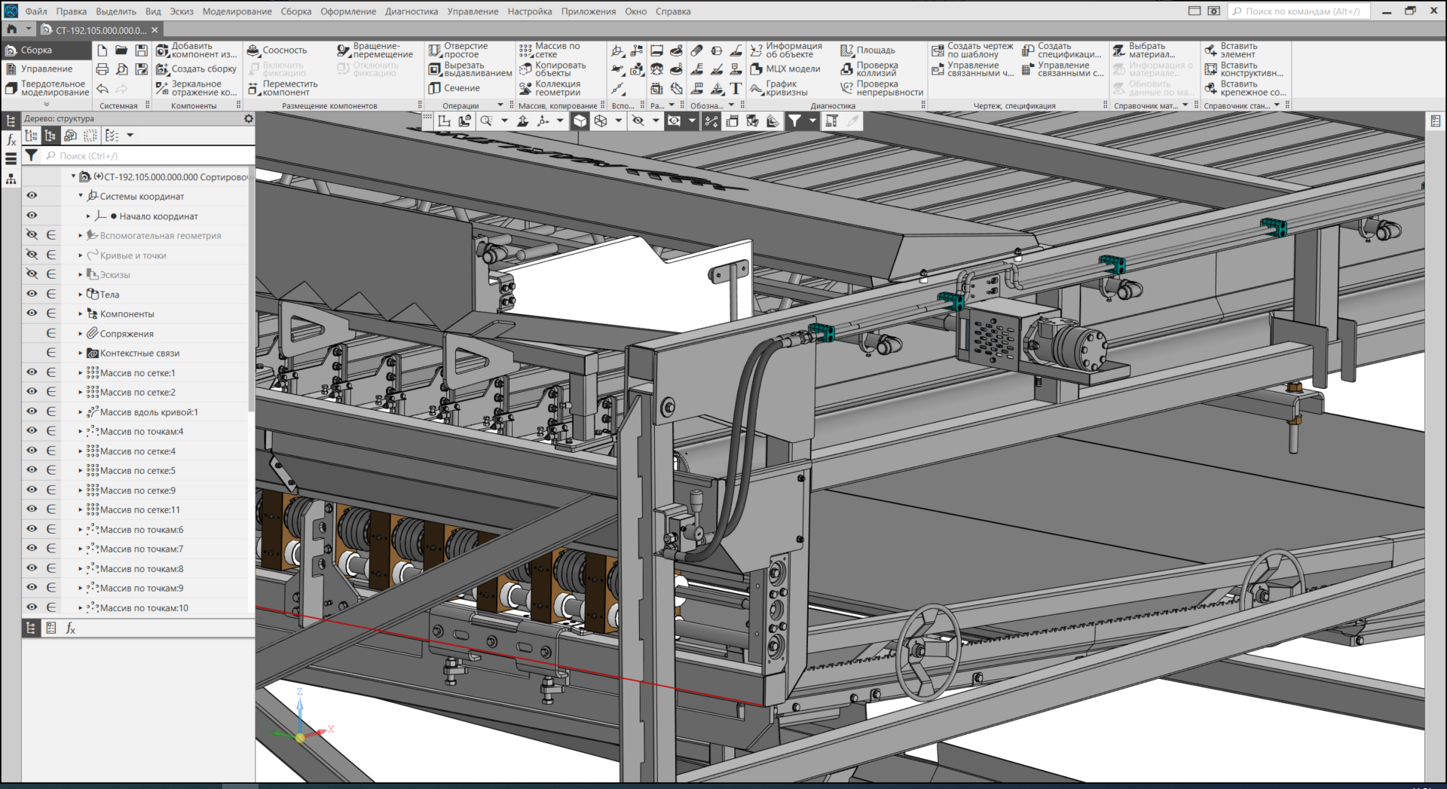Select the Coaxiality mate tool (Соосность)
The height and width of the screenshot is (789, 1447).
(254, 50)
